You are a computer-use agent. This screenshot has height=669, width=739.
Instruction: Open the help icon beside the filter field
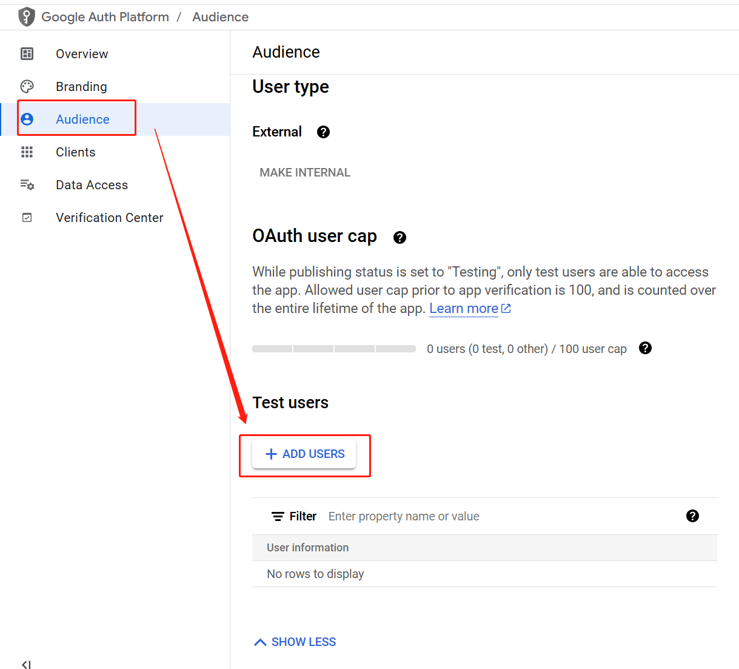(693, 516)
